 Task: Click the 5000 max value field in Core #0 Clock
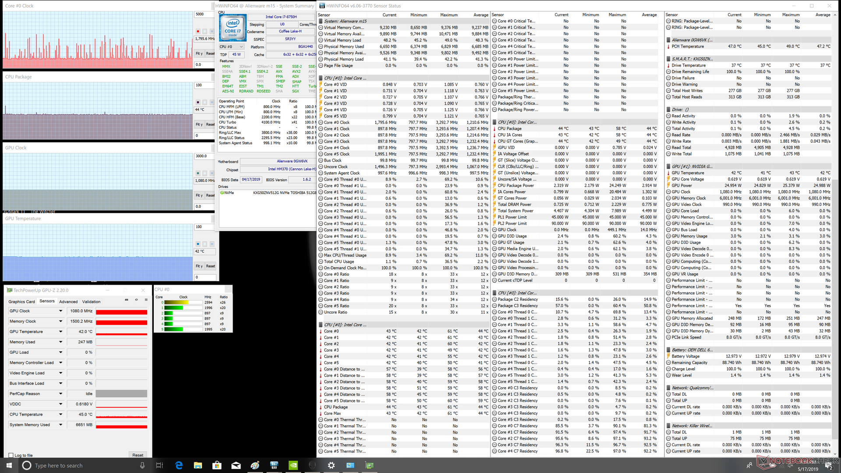(205, 14)
